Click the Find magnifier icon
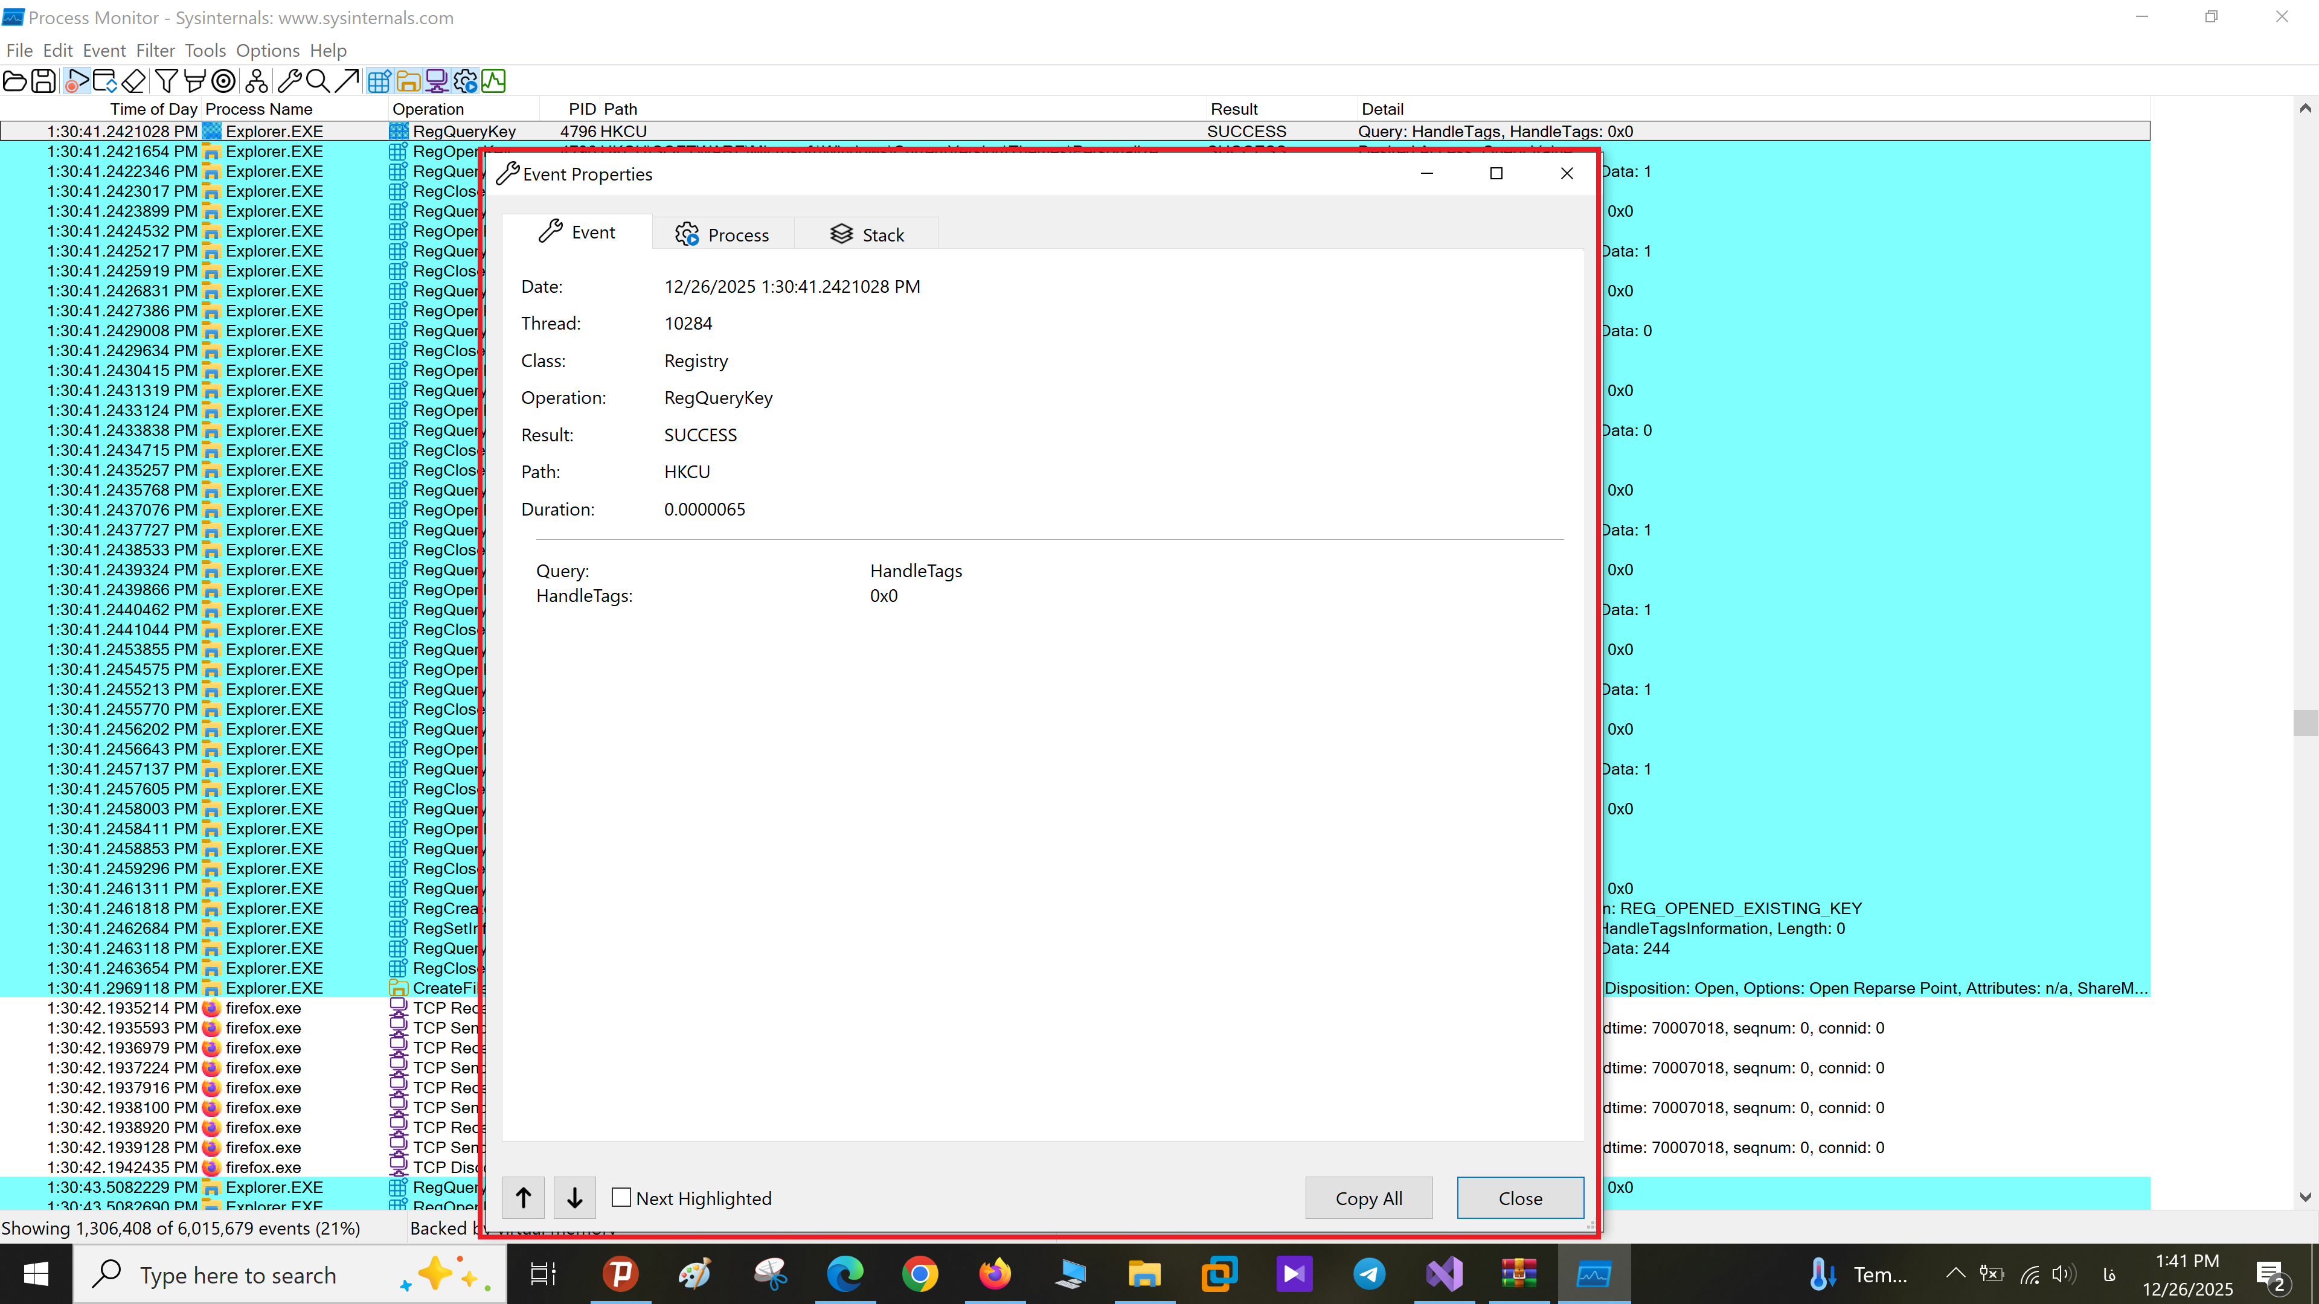 pyautogui.click(x=317, y=81)
